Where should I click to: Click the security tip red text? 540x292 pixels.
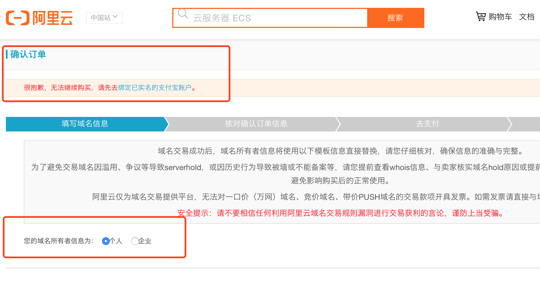coord(340,213)
